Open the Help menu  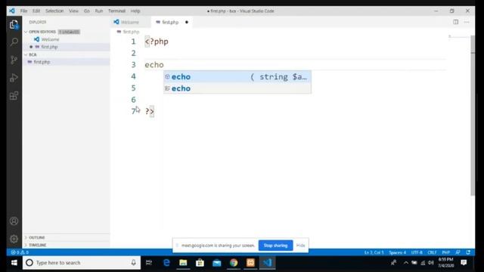[x=135, y=11]
